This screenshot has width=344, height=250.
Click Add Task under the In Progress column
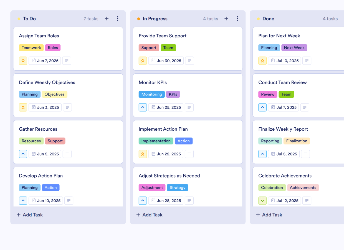149,215
